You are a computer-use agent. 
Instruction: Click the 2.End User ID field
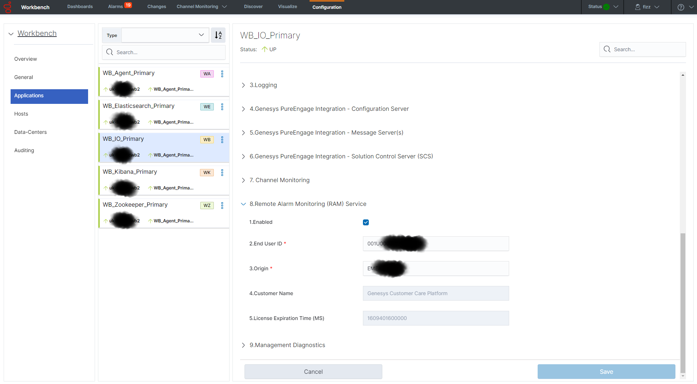click(436, 244)
